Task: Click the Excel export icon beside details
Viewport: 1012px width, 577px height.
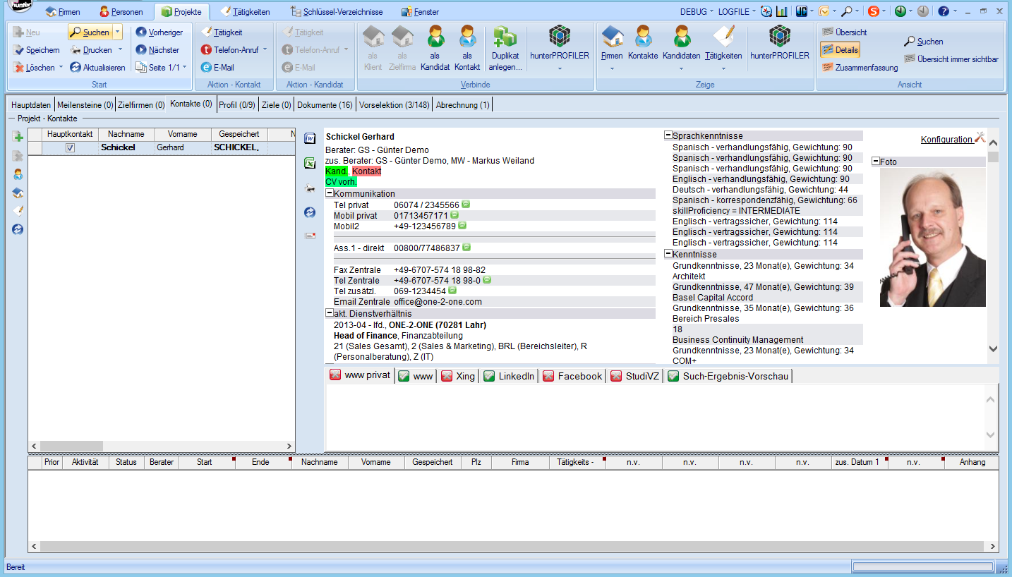Action: (x=309, y=163)
